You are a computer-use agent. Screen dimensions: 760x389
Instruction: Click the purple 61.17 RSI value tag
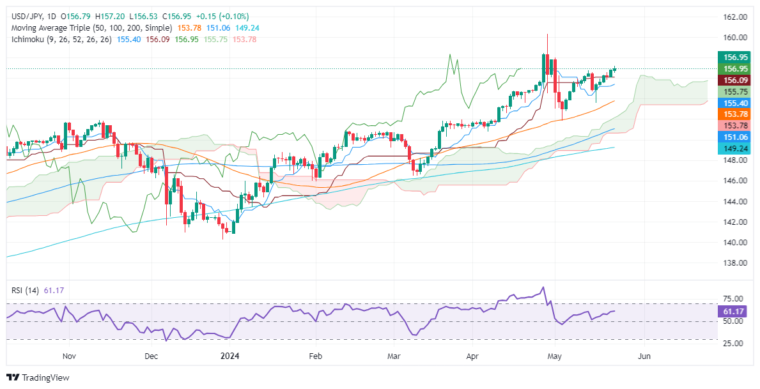click(733, 312)
